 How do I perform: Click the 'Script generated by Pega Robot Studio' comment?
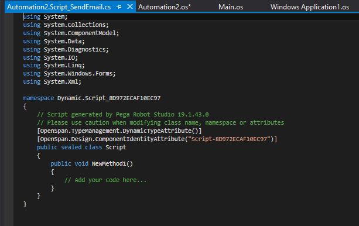123,114
